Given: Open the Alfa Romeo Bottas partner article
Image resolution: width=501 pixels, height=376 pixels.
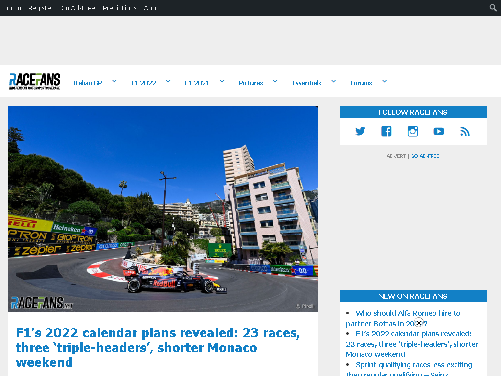Looking at the screenshot, I should (403, 318).
